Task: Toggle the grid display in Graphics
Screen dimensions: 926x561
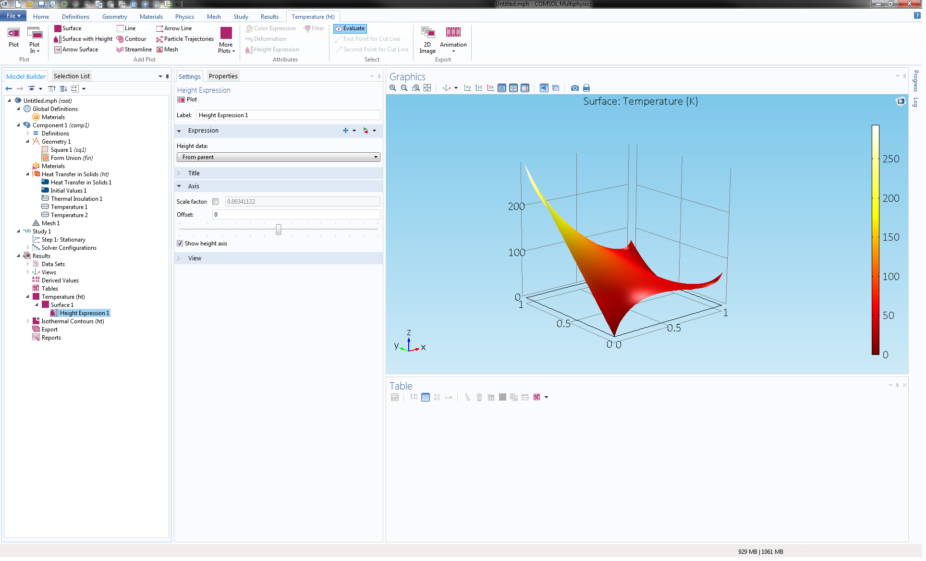Action: (502, 88)
